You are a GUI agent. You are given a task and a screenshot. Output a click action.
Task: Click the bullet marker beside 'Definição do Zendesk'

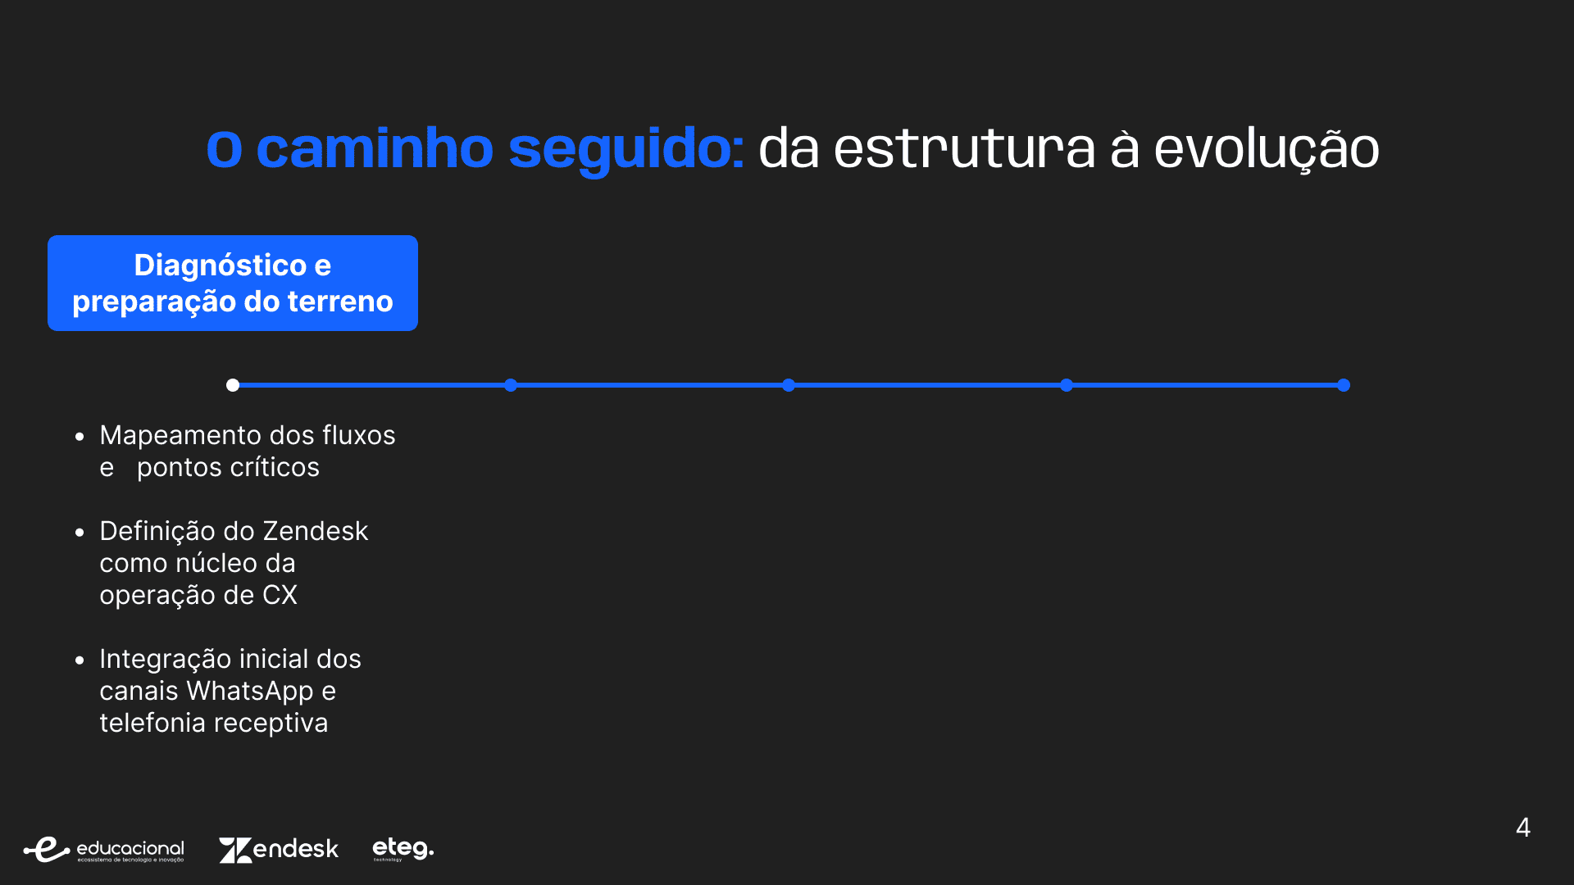click(x=80, y=533)
